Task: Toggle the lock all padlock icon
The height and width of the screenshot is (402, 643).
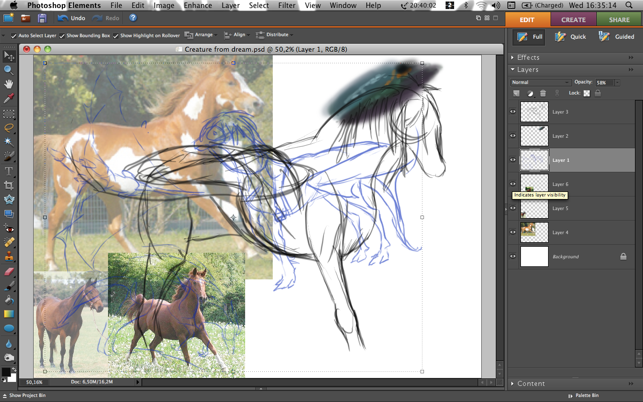Action: pyautogui.click(x=597, y=93)
